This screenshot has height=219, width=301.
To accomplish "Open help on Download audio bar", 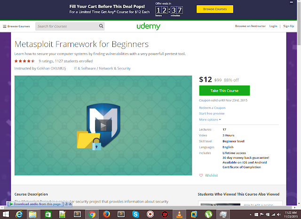I will [66, 204].
